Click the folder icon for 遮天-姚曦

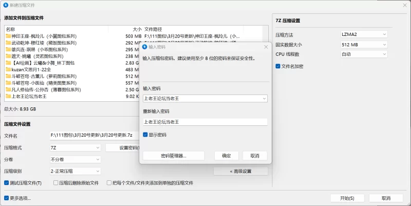(8, 57)
